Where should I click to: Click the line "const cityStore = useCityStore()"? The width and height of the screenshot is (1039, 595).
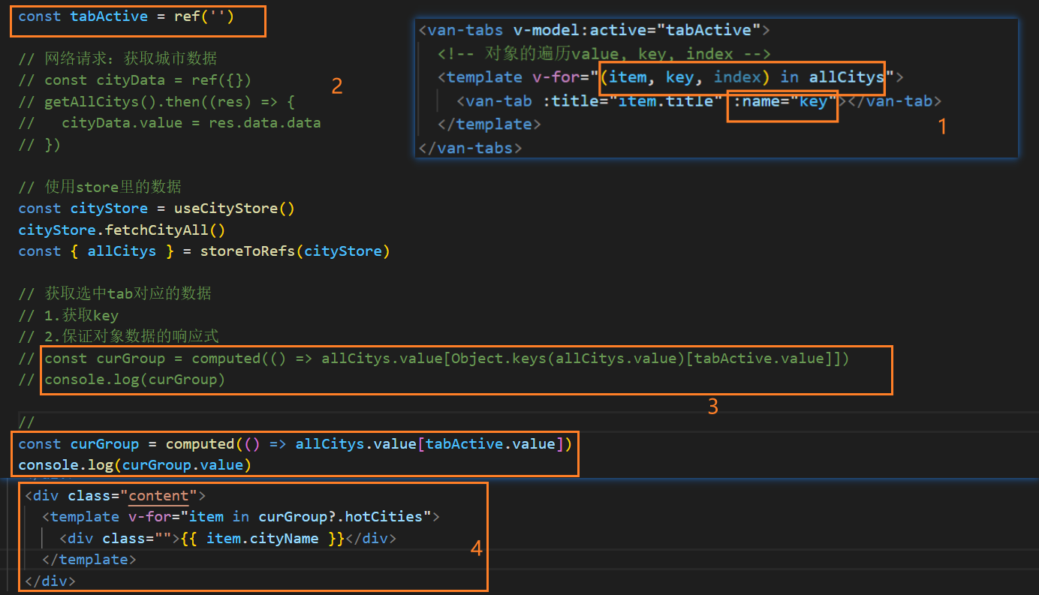(157, 209)
